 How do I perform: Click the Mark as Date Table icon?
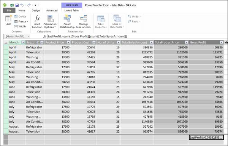click(117, 18)
